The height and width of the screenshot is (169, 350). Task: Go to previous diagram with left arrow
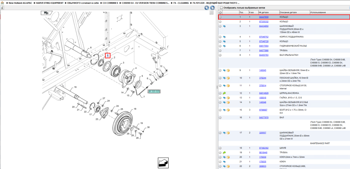pos(207,8)
